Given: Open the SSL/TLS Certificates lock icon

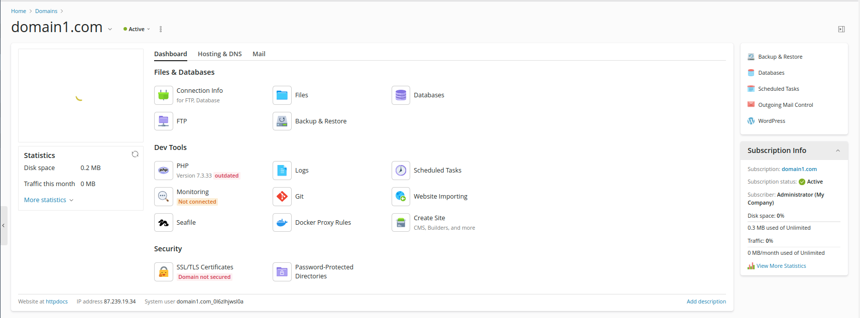Looking at the screenshot, I should (164, 272).
